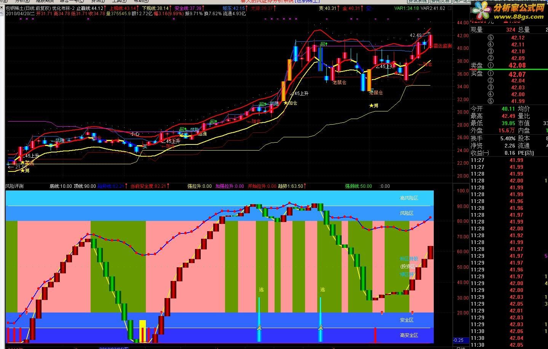
Task: Select sell level ③ circled number
Action: pos(490,51)
